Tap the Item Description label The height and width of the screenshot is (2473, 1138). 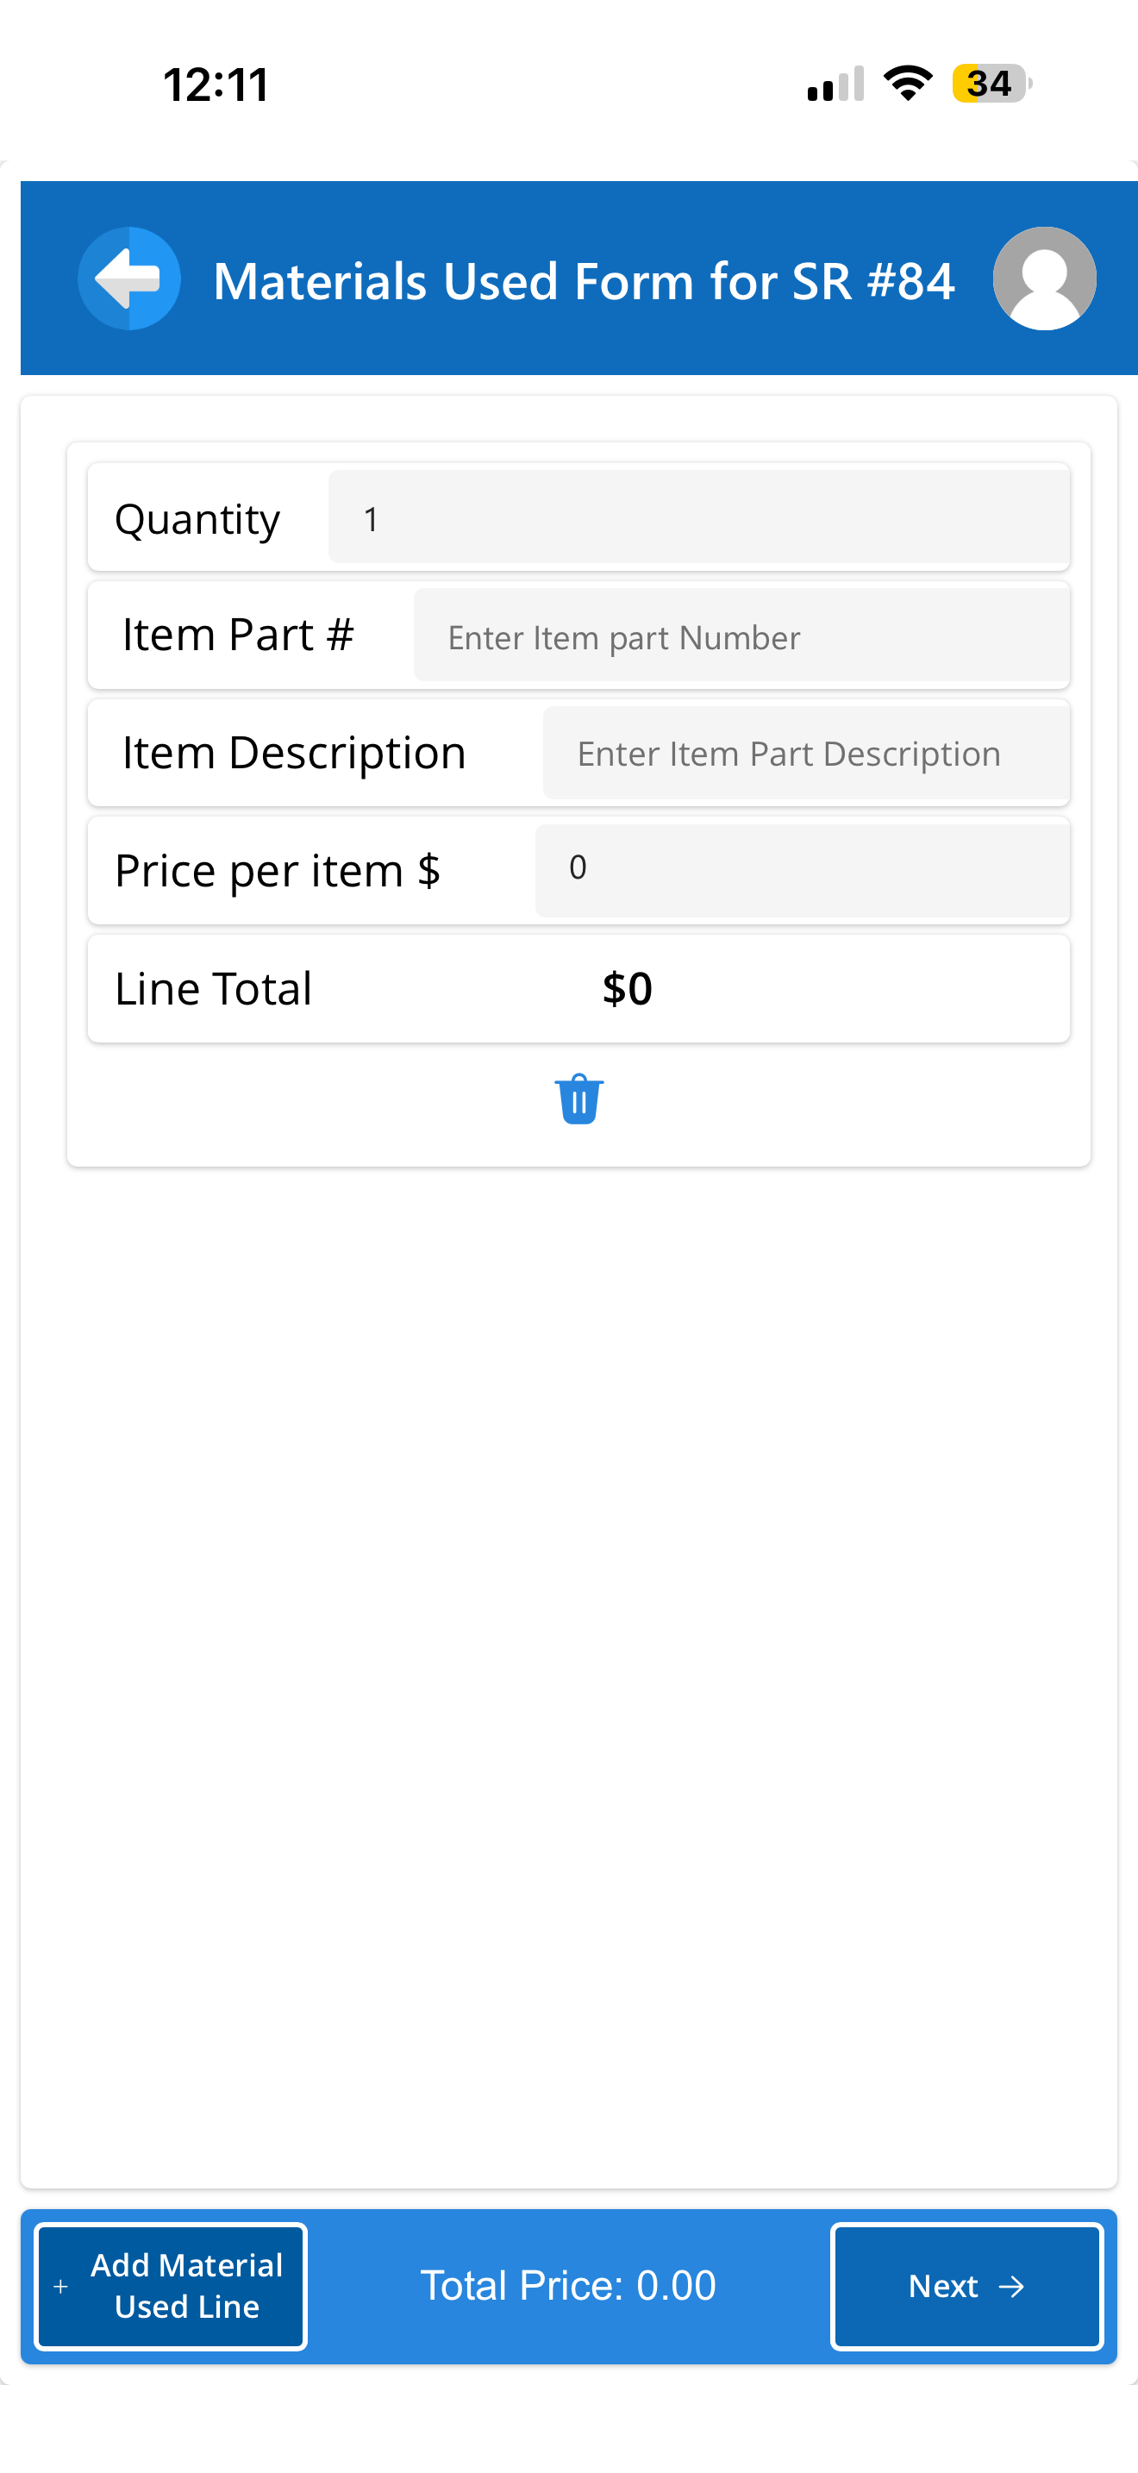click(294, 753)
